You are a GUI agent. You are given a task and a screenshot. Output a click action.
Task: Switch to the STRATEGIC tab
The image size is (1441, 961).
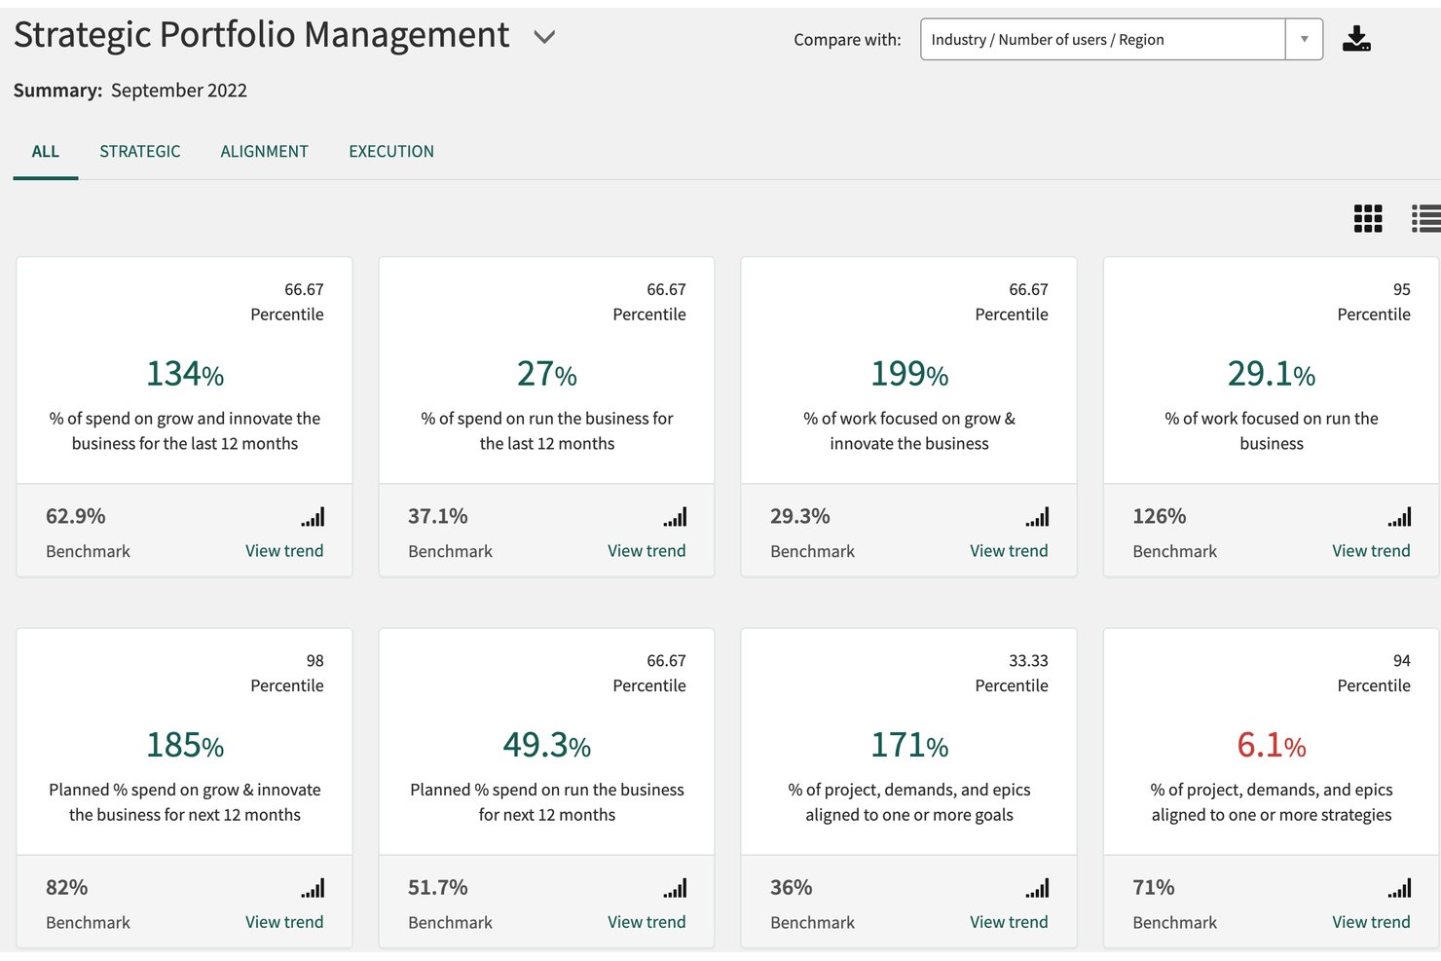(140, 152)
